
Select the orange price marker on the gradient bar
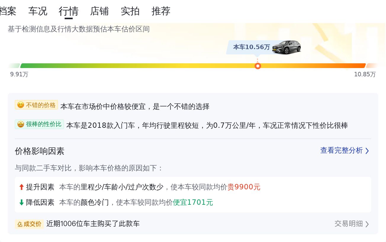[258, 66]
